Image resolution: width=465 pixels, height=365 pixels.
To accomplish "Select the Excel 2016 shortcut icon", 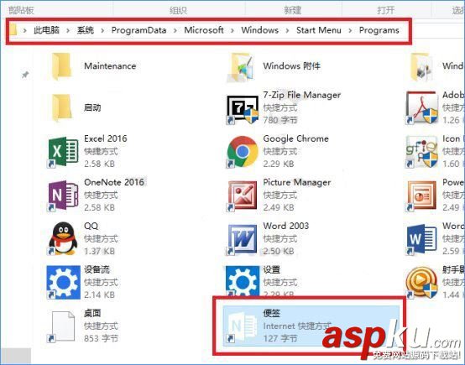I will (x=63, y=152).
